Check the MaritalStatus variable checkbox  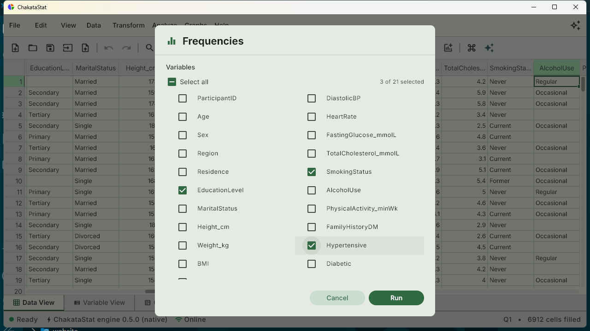[x=183, y=208]
